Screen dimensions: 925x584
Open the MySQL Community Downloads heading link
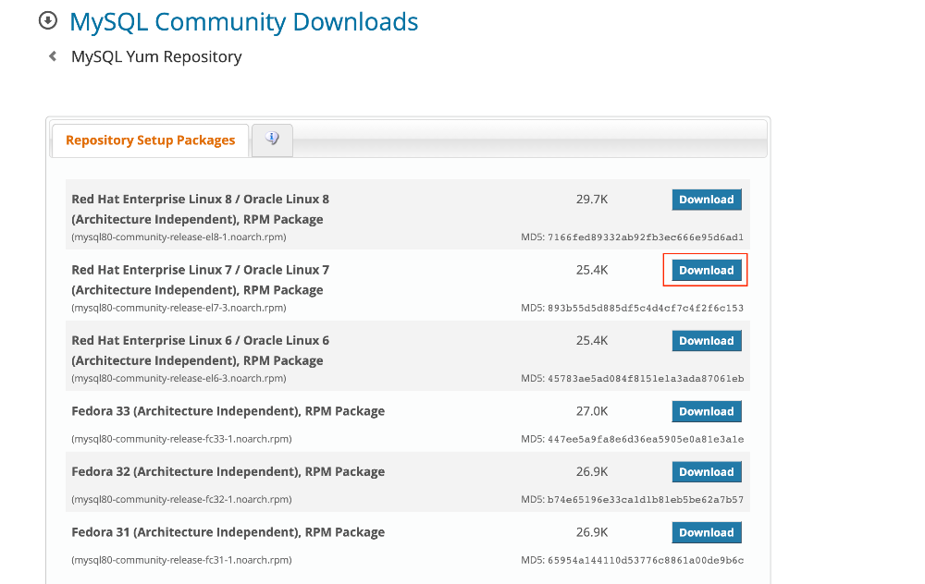[243, 22]
